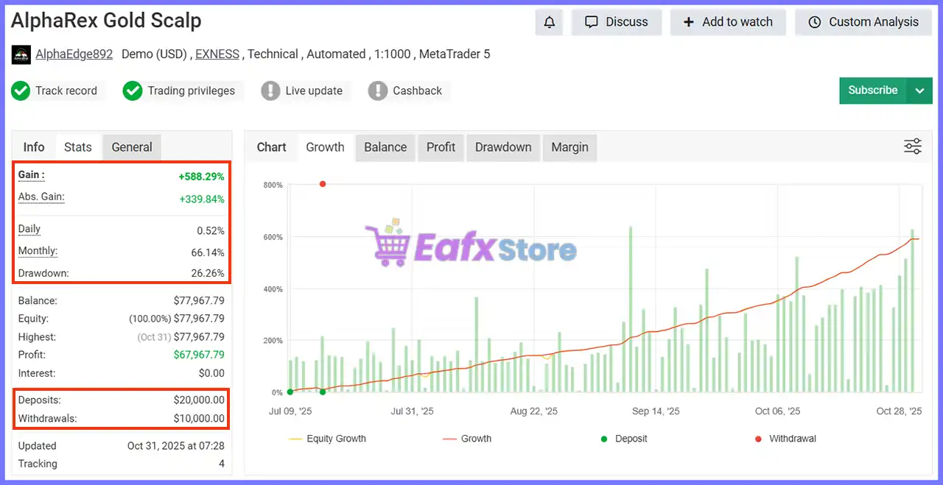Click the Trading privileges check icon
The width and height of the screenshot is (943, 485).
point(133,91)
